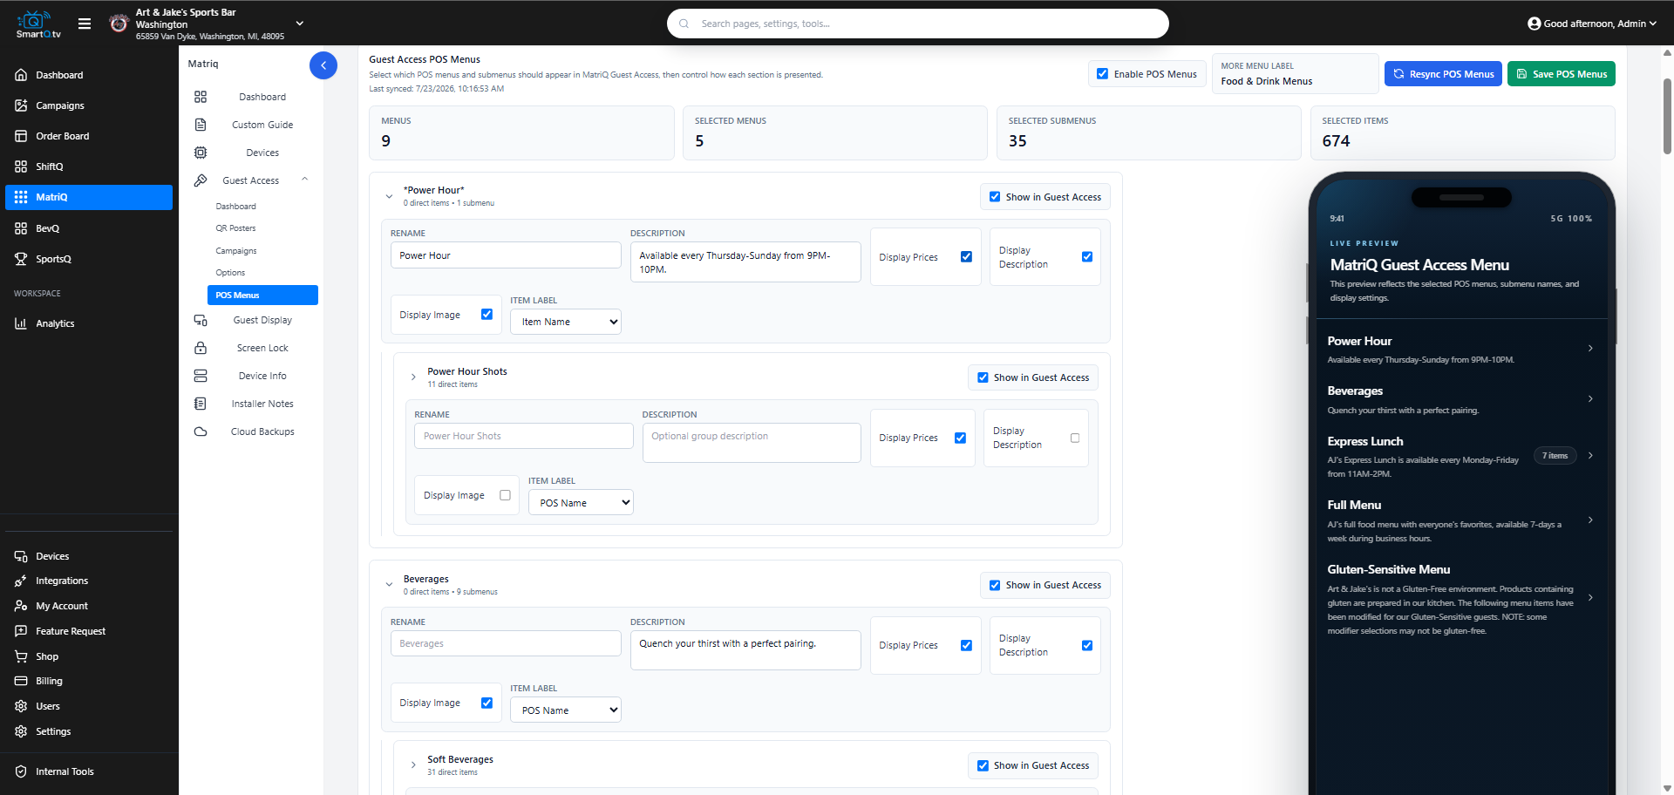Open Full Menu in the phone preview
1674x795 pixels.
click(1460, 520)
